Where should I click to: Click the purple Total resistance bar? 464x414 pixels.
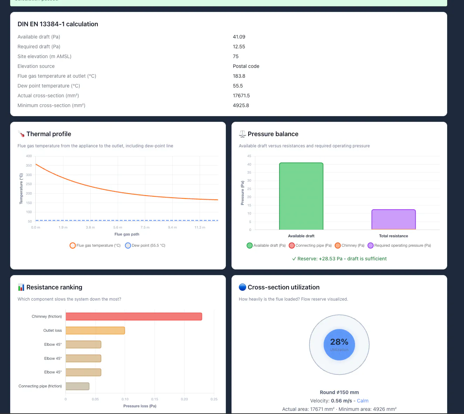tap(394, 219)
